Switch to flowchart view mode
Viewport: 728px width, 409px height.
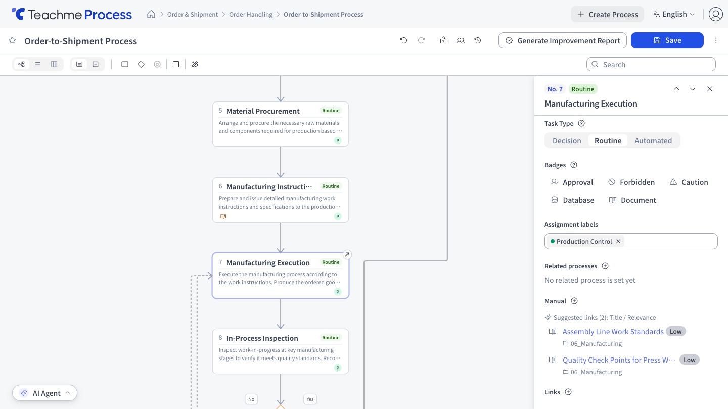pyautogui.click(x=21, y=64)
